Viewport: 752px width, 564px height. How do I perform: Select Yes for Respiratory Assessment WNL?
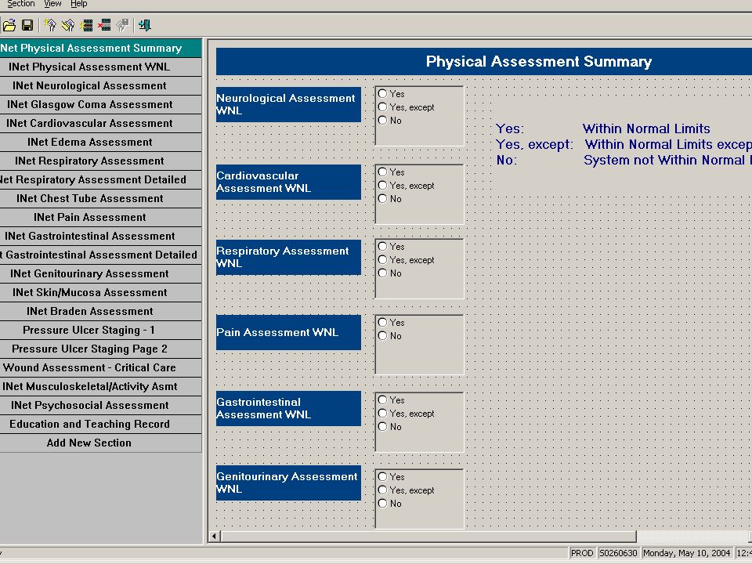tap(382, 246)
